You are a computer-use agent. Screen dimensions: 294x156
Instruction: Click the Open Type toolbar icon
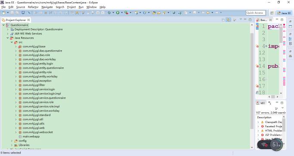(x=154, y=13)
